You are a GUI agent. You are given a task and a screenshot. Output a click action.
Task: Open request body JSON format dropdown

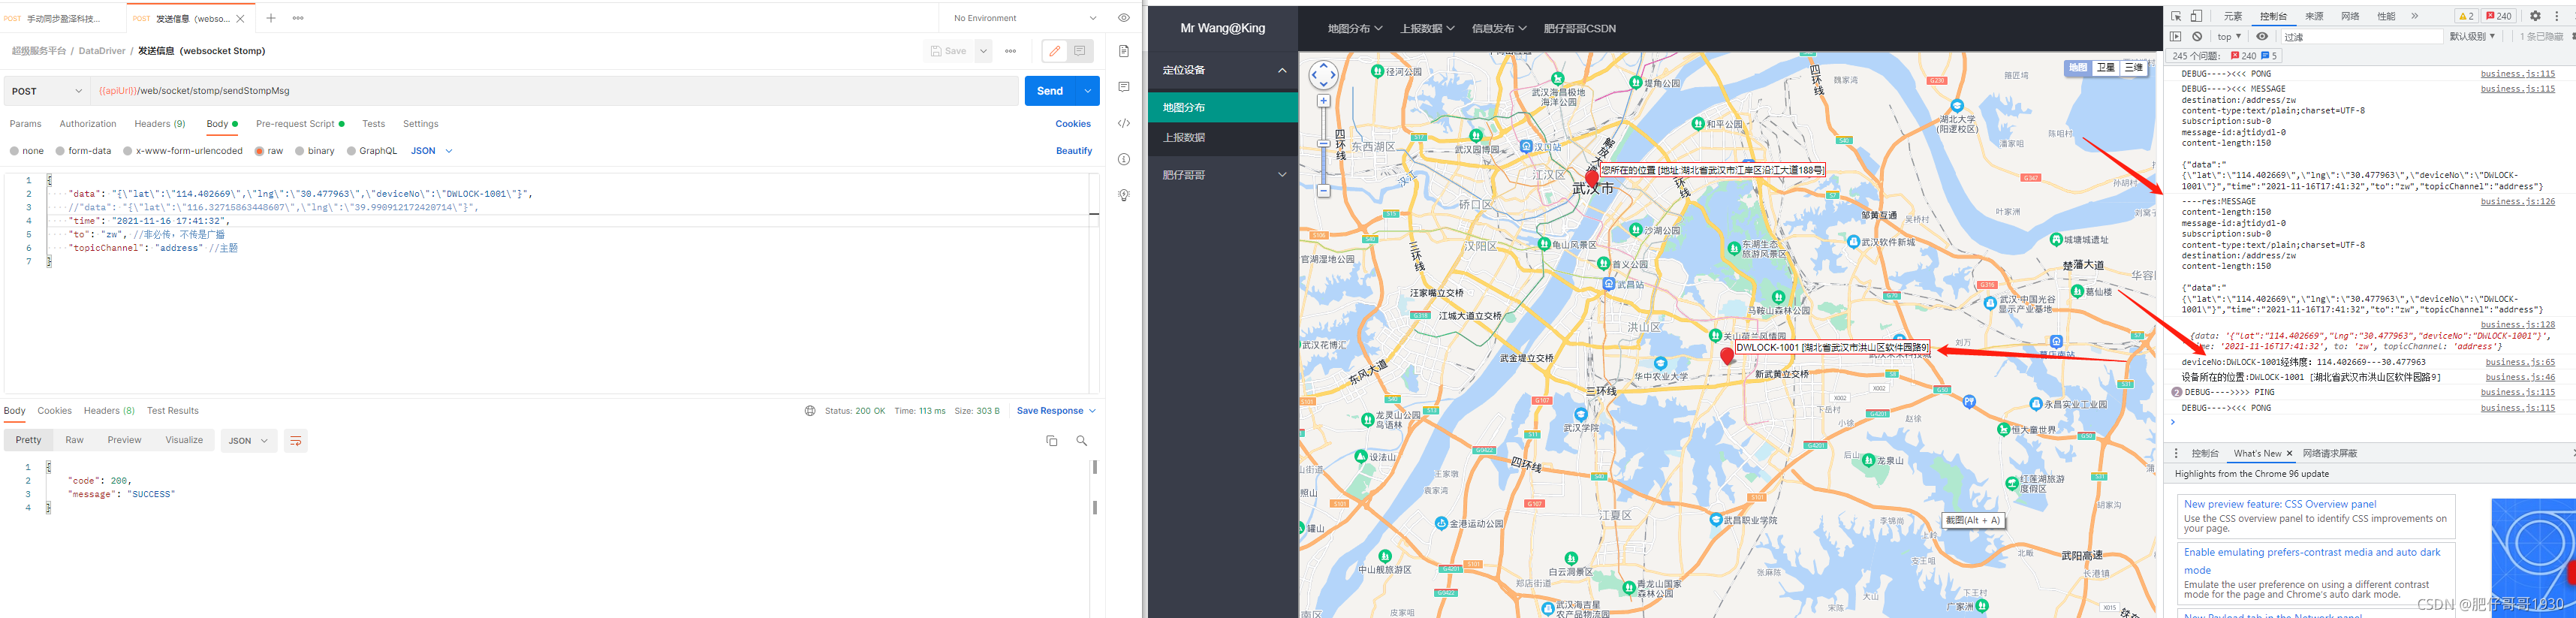tap(432, 151)
